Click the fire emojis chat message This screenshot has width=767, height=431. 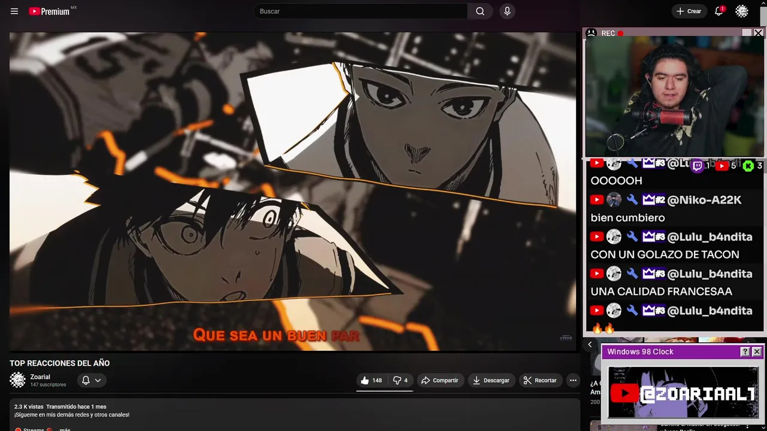click(603, 328)
